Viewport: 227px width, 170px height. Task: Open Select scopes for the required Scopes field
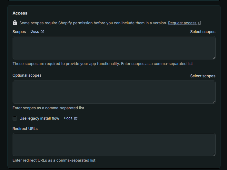tap(202, 32)
